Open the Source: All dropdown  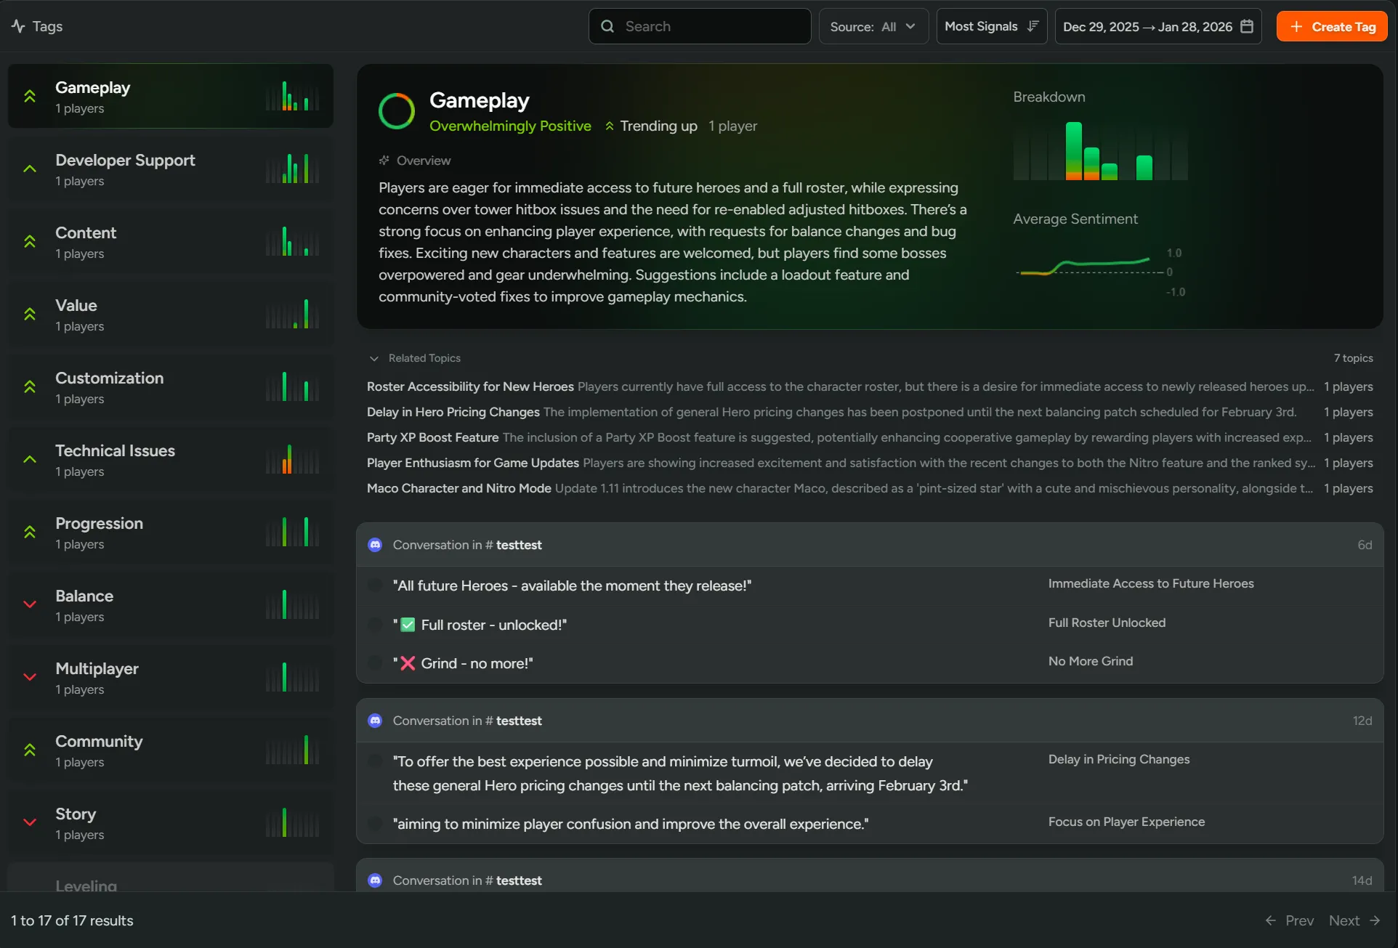tap(873, 26)
